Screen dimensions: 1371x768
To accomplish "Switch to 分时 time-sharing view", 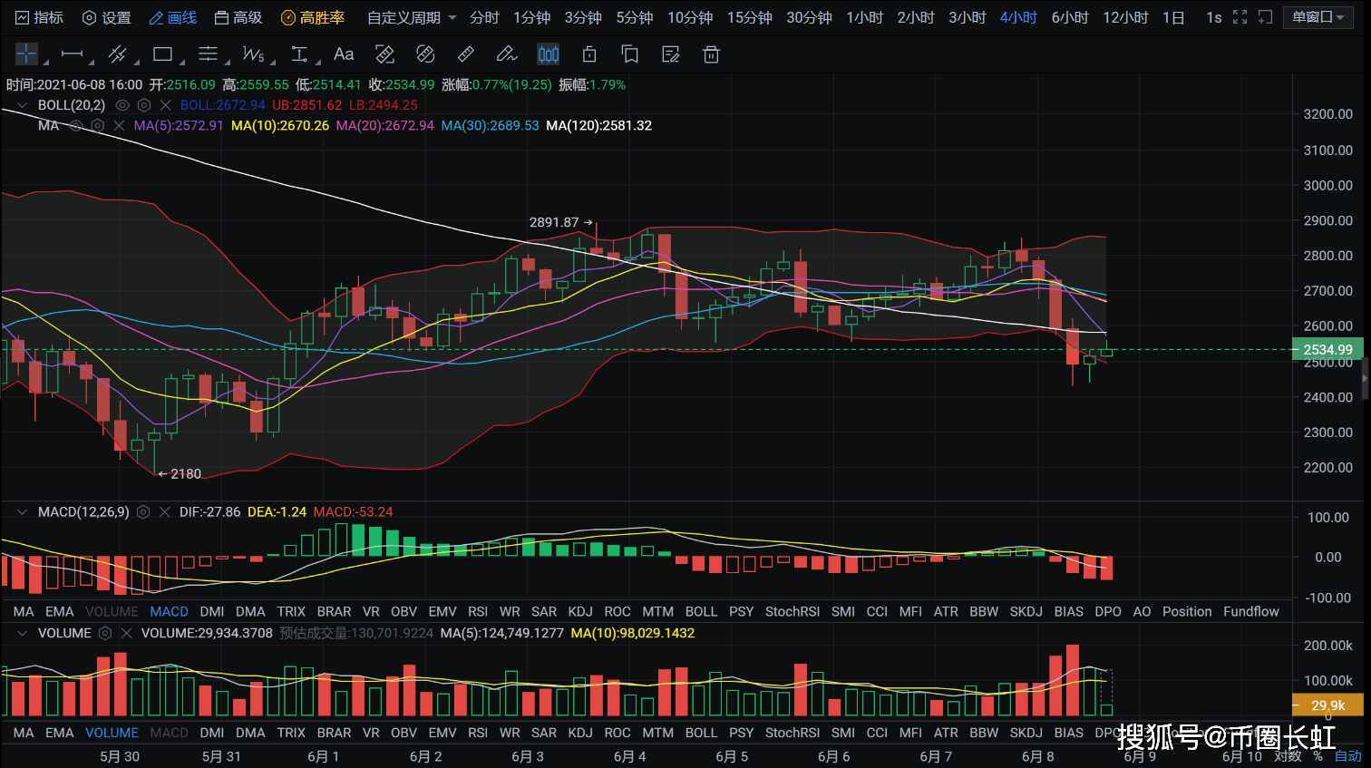I will tap(484, 17).
